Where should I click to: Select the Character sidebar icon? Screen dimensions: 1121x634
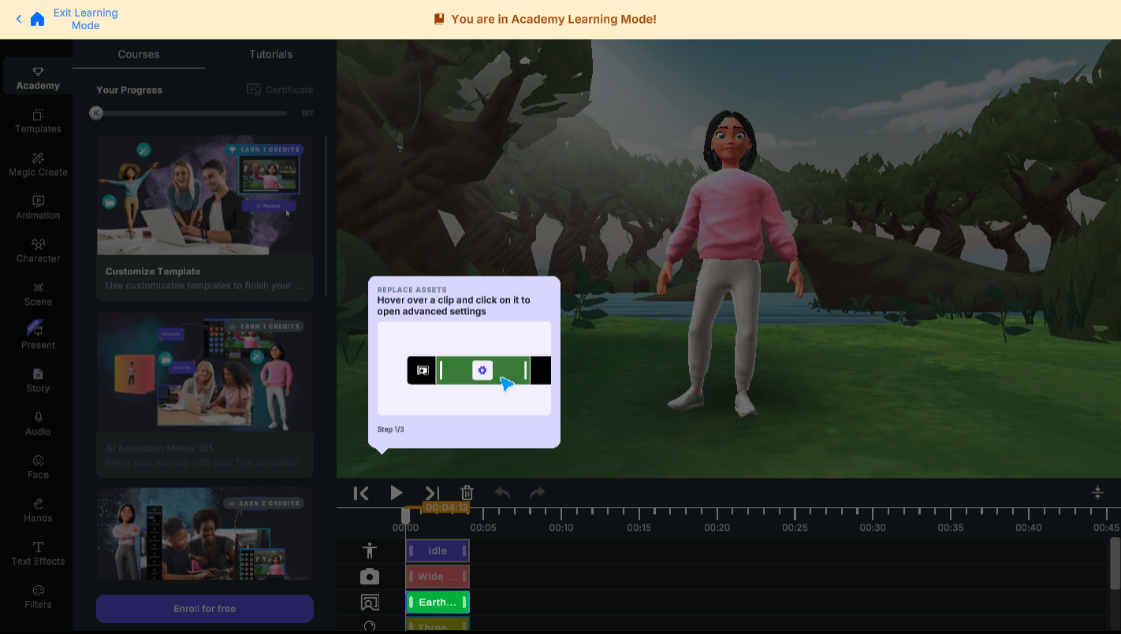pyautogui.click(x=37, y=251)
